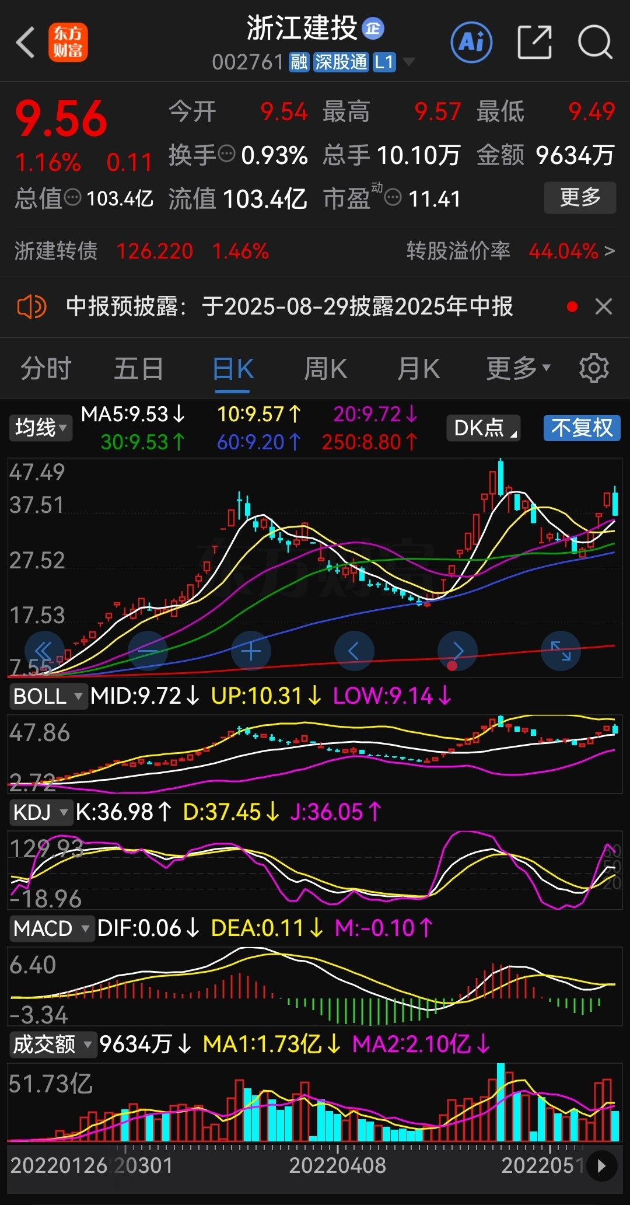Toggle 不复权 price adjustment mode
The height and width of the screenshot is (1205, 630).
tap(582, 428)
